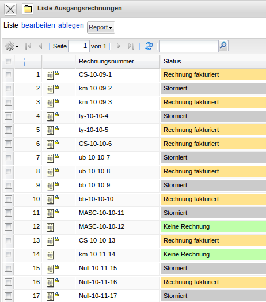
Task: Go to the last page arrow
Action: [131, 46]
